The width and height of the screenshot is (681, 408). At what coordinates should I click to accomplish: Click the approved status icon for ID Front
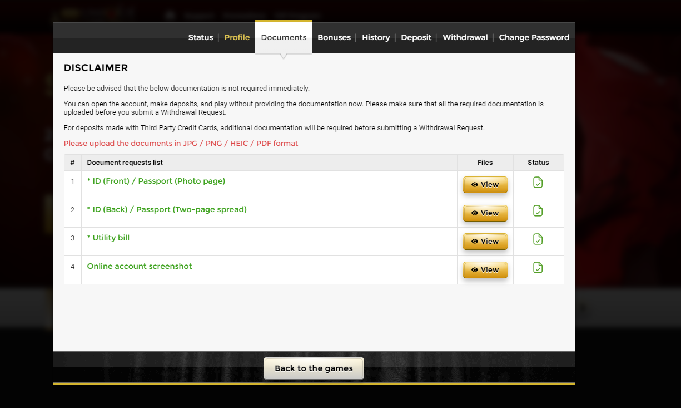pyautogui.click(x=538, y=183)
